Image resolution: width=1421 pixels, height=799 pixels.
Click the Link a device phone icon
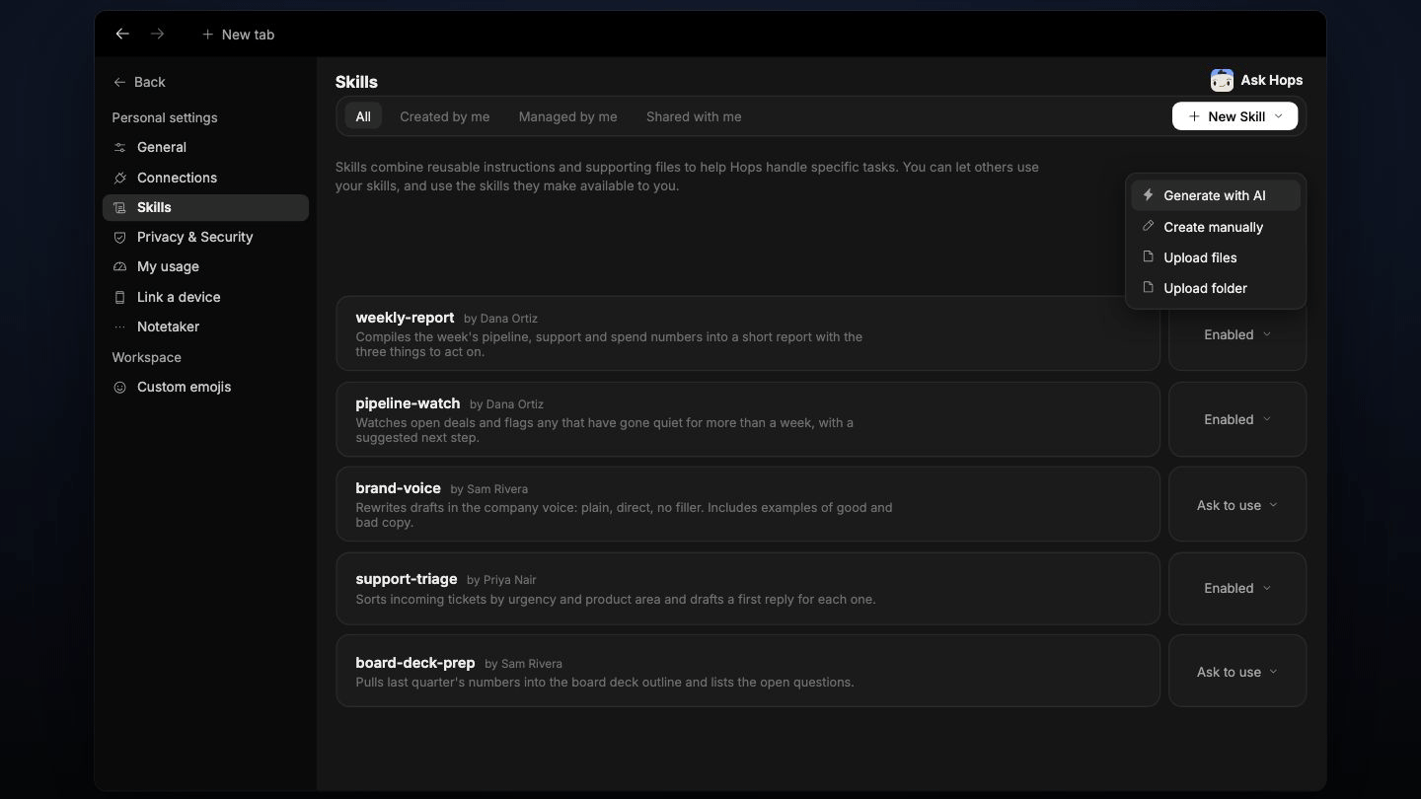pyautogui.click(x=120, y=297)
